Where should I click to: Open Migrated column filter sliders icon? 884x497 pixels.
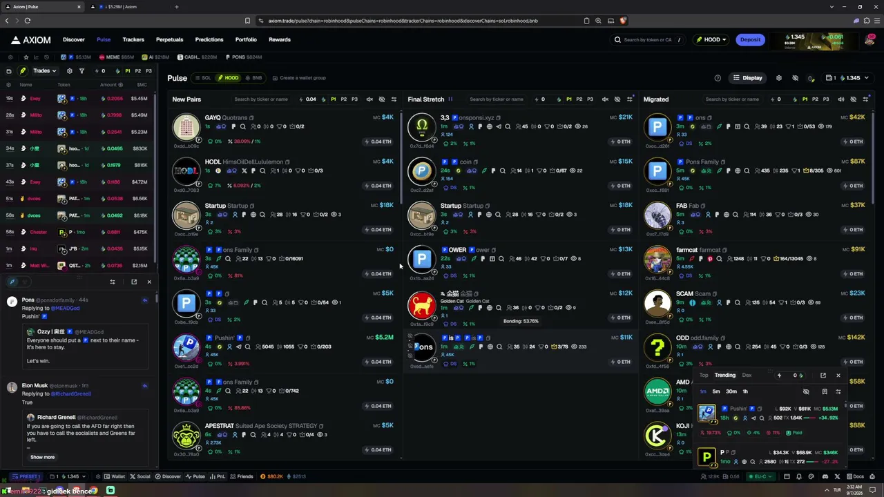click(x=865, y=99)
